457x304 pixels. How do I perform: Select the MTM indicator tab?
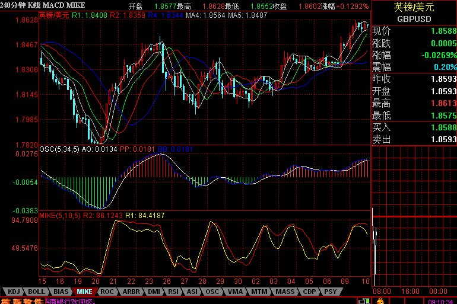[x=258, y=292]
